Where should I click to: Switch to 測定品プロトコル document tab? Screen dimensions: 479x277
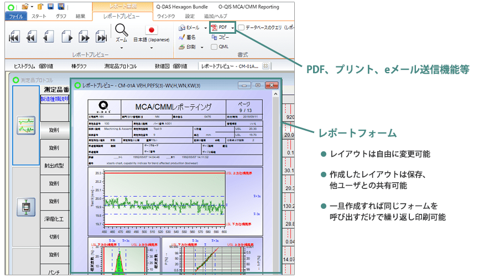point(121,66)
